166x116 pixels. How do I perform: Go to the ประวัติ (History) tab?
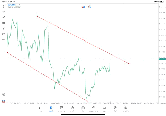pyautogui.click(x=72, y=109)
